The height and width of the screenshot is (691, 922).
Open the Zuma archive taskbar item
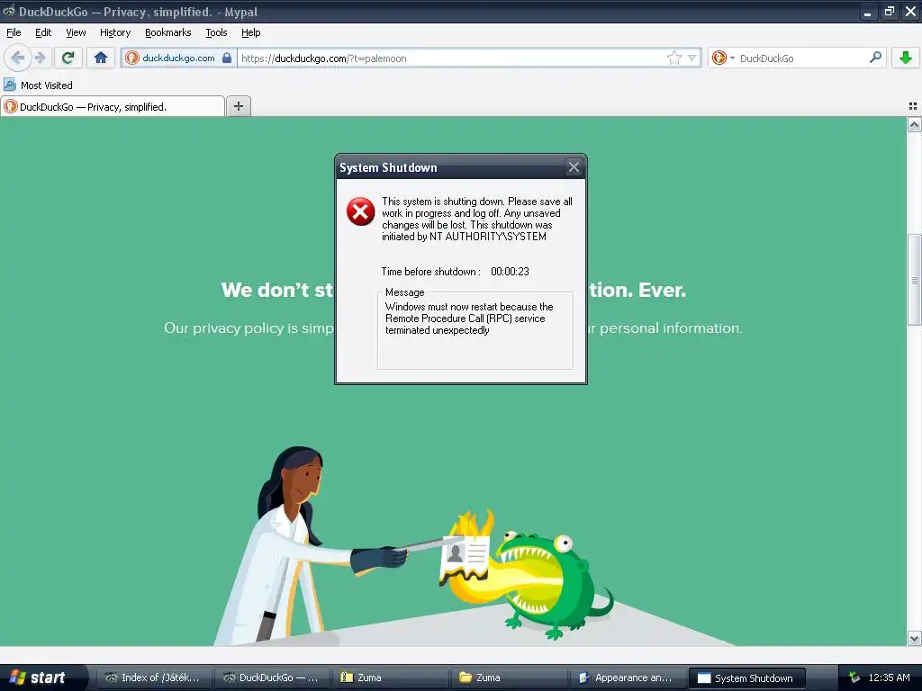[x=390, y=678]
